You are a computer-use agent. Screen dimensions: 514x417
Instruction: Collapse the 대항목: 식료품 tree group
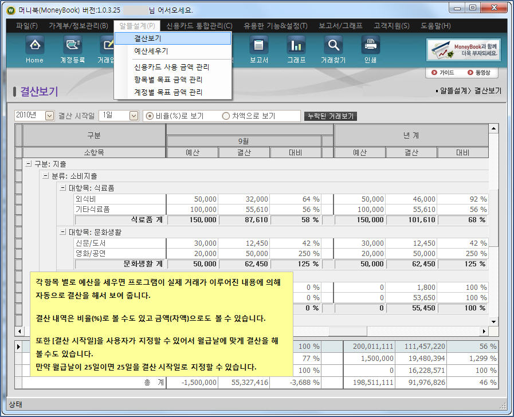coord(62,188)
